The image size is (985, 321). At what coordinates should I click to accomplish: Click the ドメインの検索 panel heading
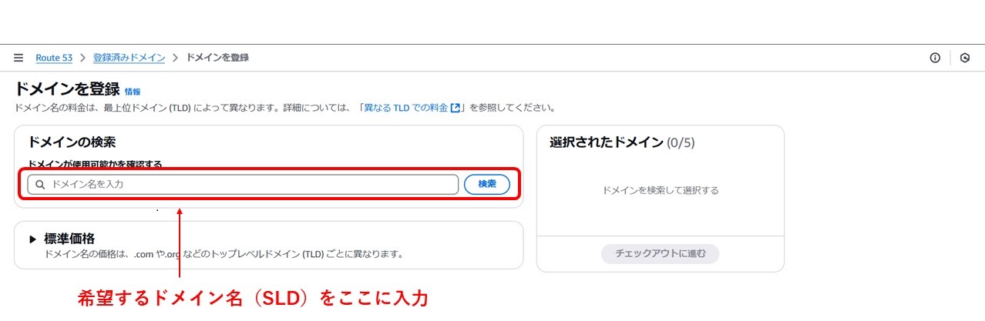click(72, 142)
